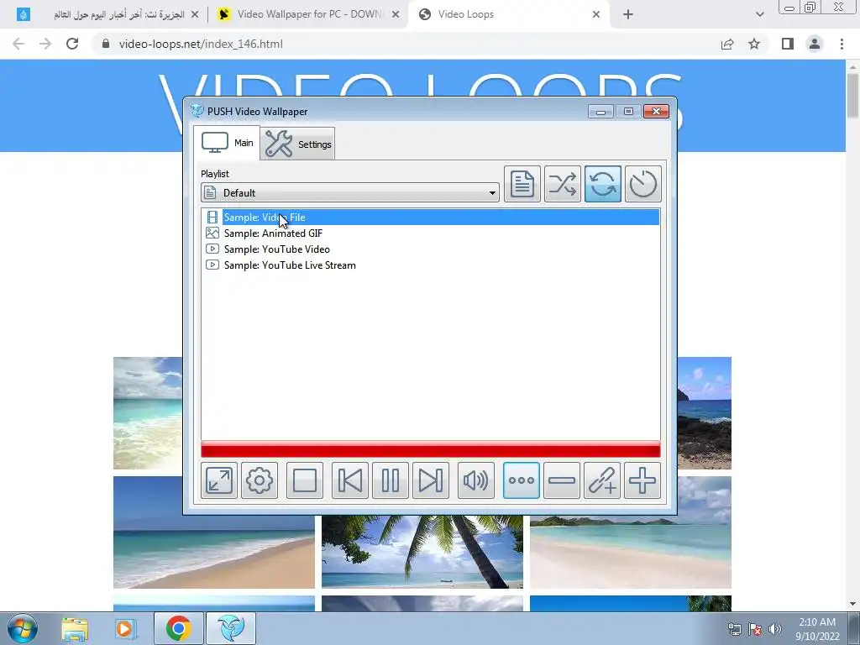Open Chrome three-dot menu
Viewport: 860px width, 645px height.
(842, 44)
